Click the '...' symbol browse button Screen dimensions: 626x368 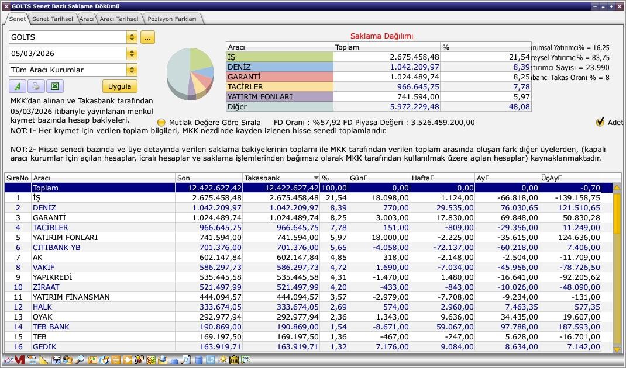[x=147, y=37]
